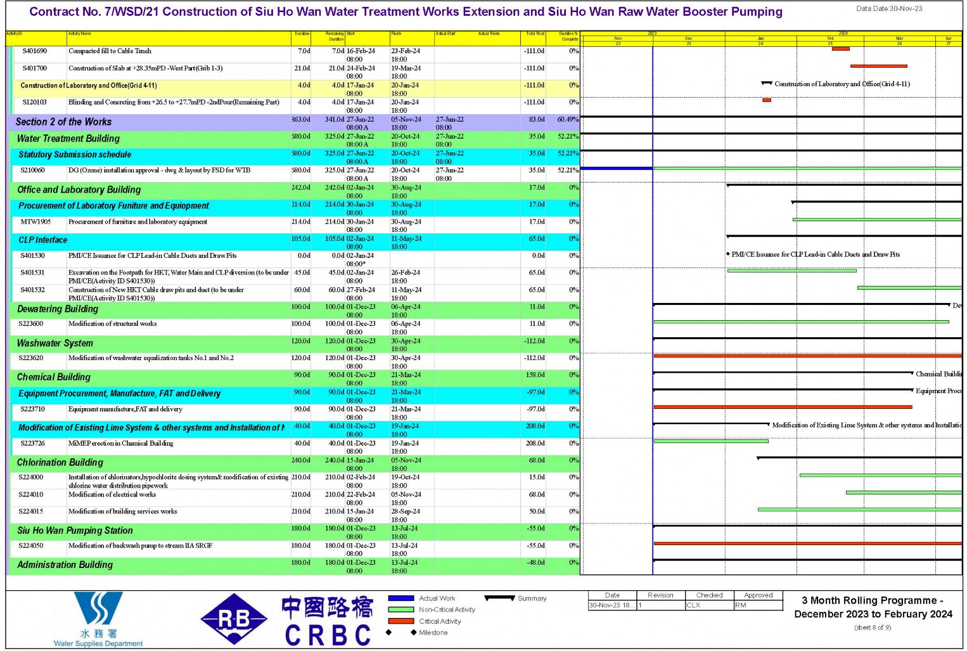Click 'Construction of New HKT Cable draw pits' activity name
This screenshot has height=651, width=967.
156,293
